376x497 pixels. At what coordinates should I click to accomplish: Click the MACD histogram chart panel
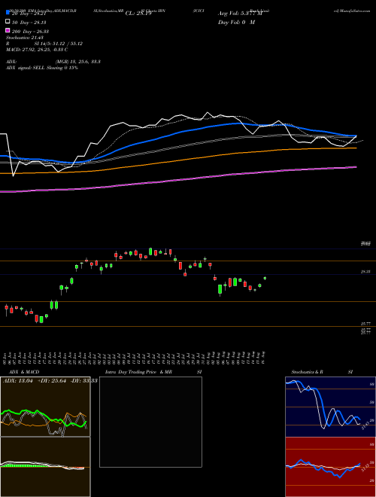pyautogui.click(x=45, y=467)
